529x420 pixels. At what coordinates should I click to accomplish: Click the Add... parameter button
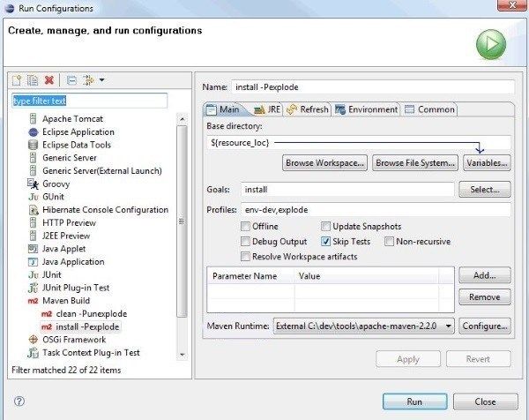(x=485, y=275)
